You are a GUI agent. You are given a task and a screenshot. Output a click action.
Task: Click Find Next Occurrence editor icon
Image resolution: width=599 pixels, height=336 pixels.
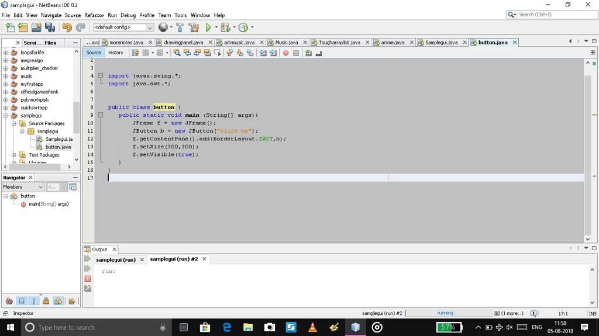coord(197,53)
